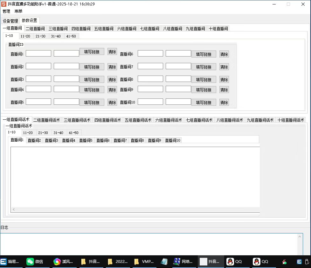Open WeChat from the taskbar
The image size is (311, 268).
pyautogui.click(x=35, y=262)
